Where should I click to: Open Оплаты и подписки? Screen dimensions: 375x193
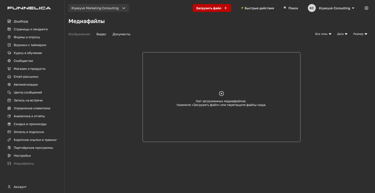coord(29,132)
